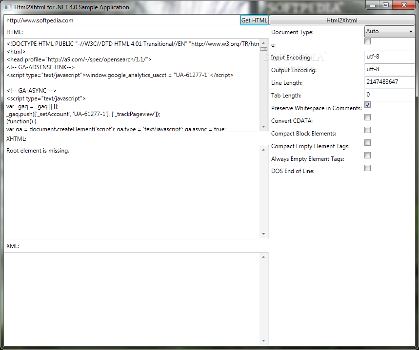
Task: Click the 'Root element is missing.' message
Action: tap(38, 151)
